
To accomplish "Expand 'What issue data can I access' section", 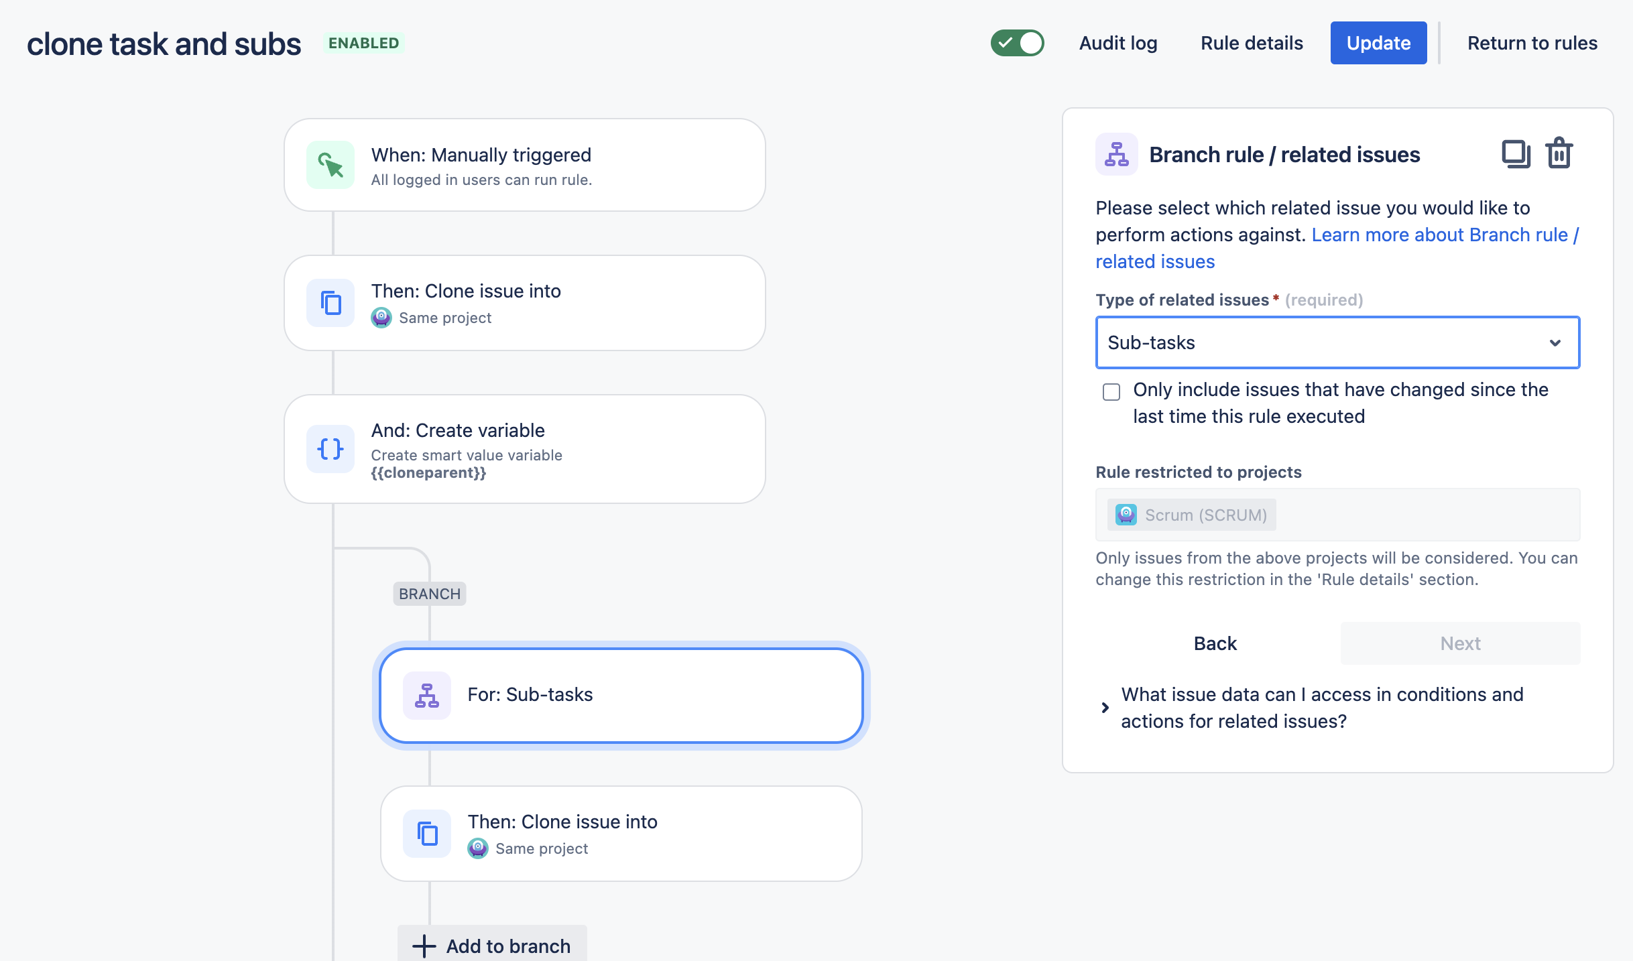I will coord(1105,708).
